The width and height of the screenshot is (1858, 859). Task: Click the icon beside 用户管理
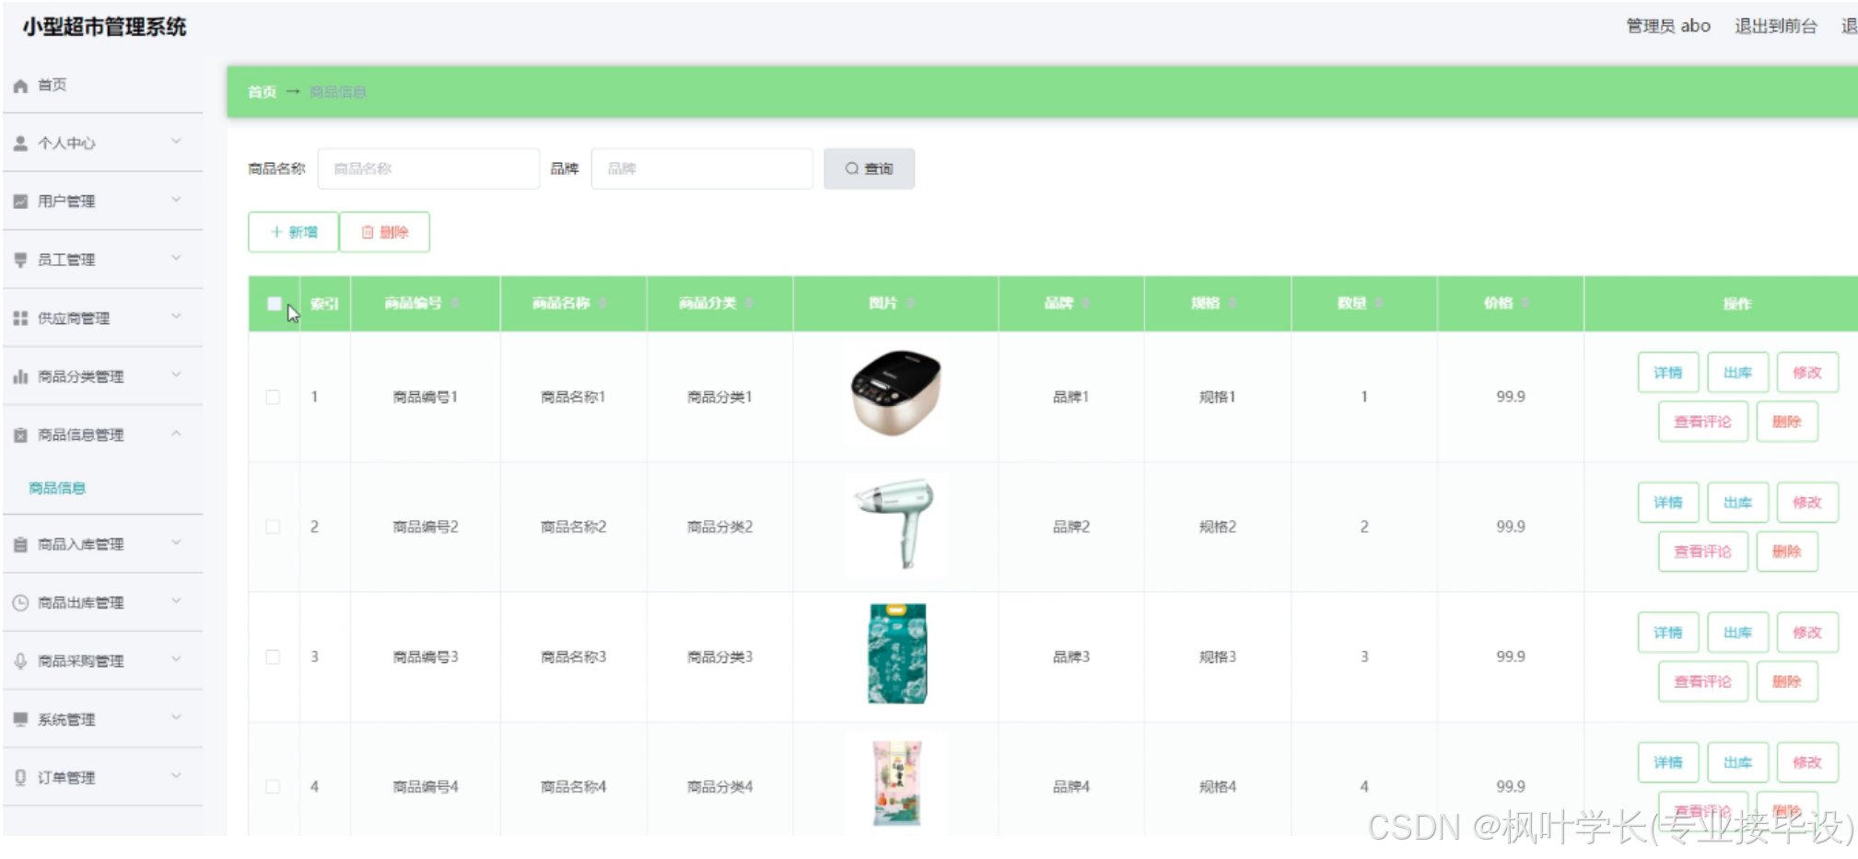pyautogui.click(x=20, y=202)
